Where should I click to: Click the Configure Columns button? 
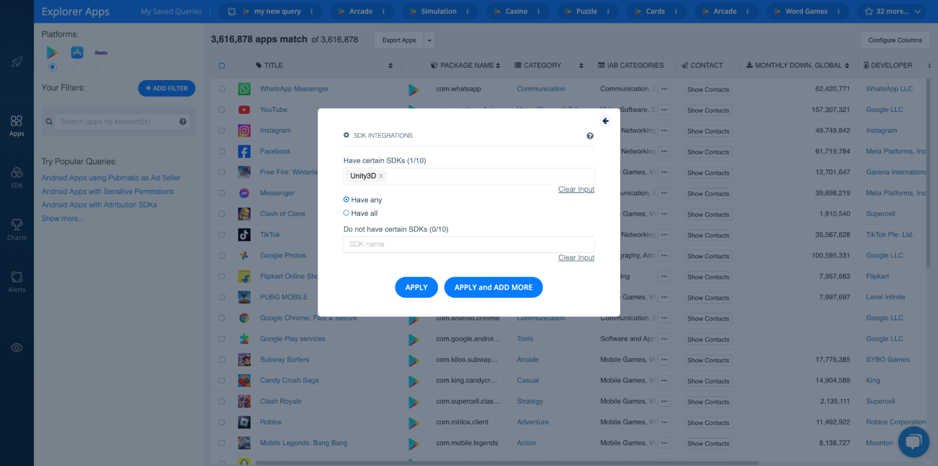coord(895,40)
